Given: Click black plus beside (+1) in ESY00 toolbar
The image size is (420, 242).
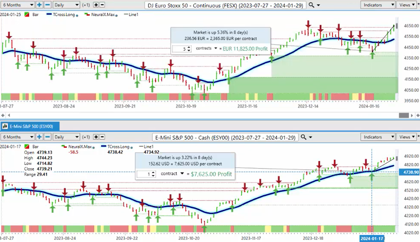Looking at the screenshot, I should (96, 137).
